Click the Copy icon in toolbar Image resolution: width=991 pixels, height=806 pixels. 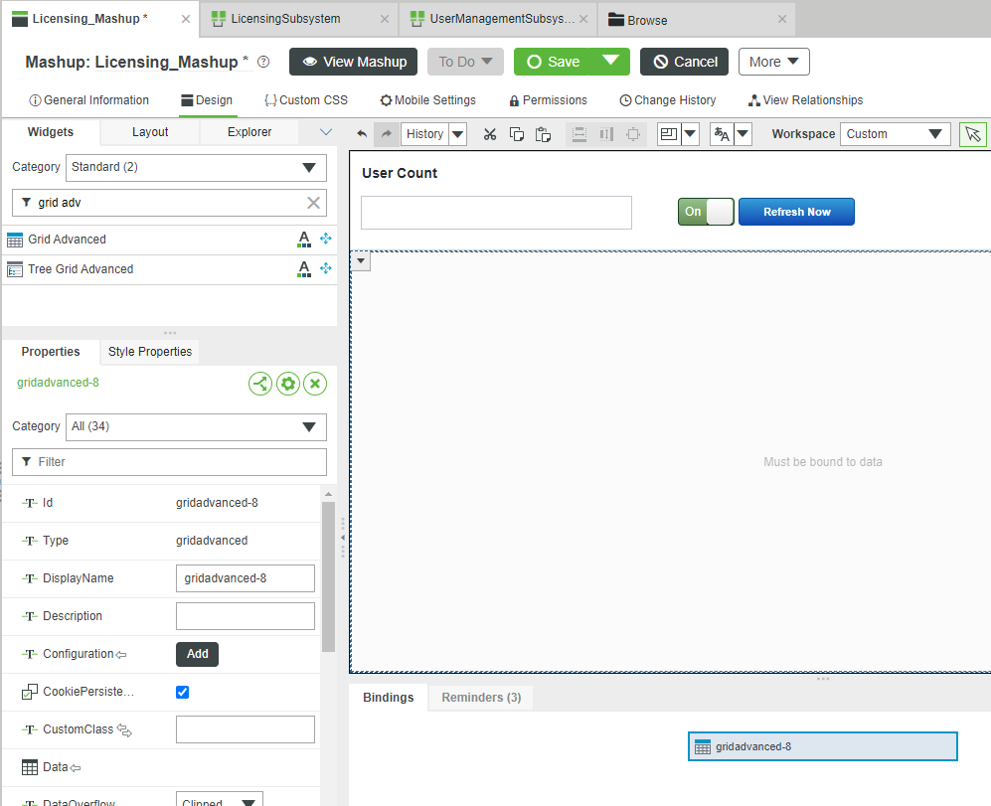(516, 134)
